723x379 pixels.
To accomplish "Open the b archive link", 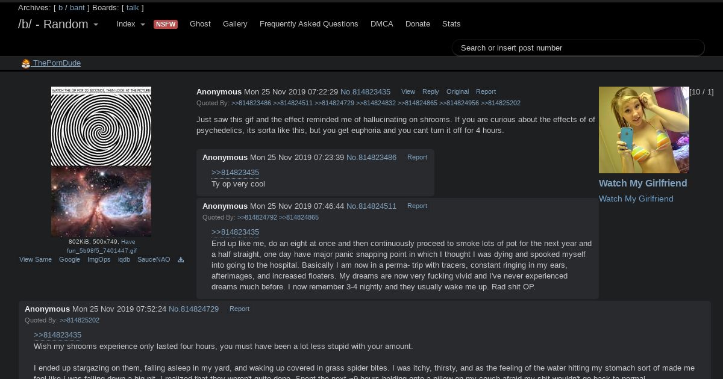I will coord(60,8).
